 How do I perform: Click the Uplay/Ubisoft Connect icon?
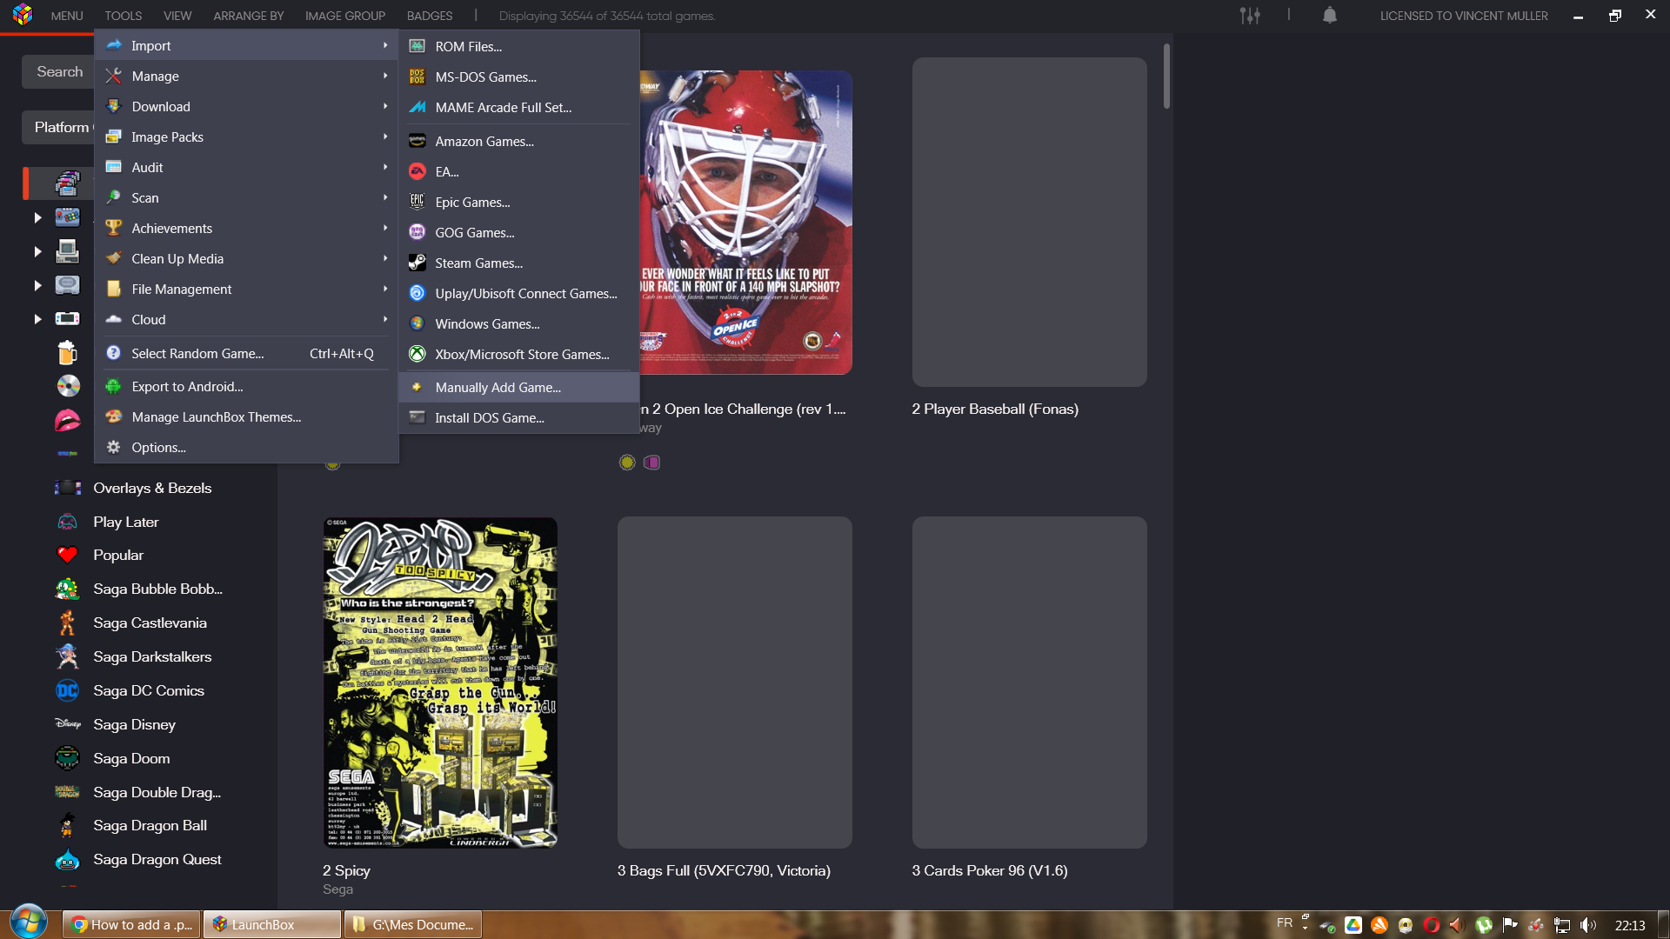coord(417,293)
